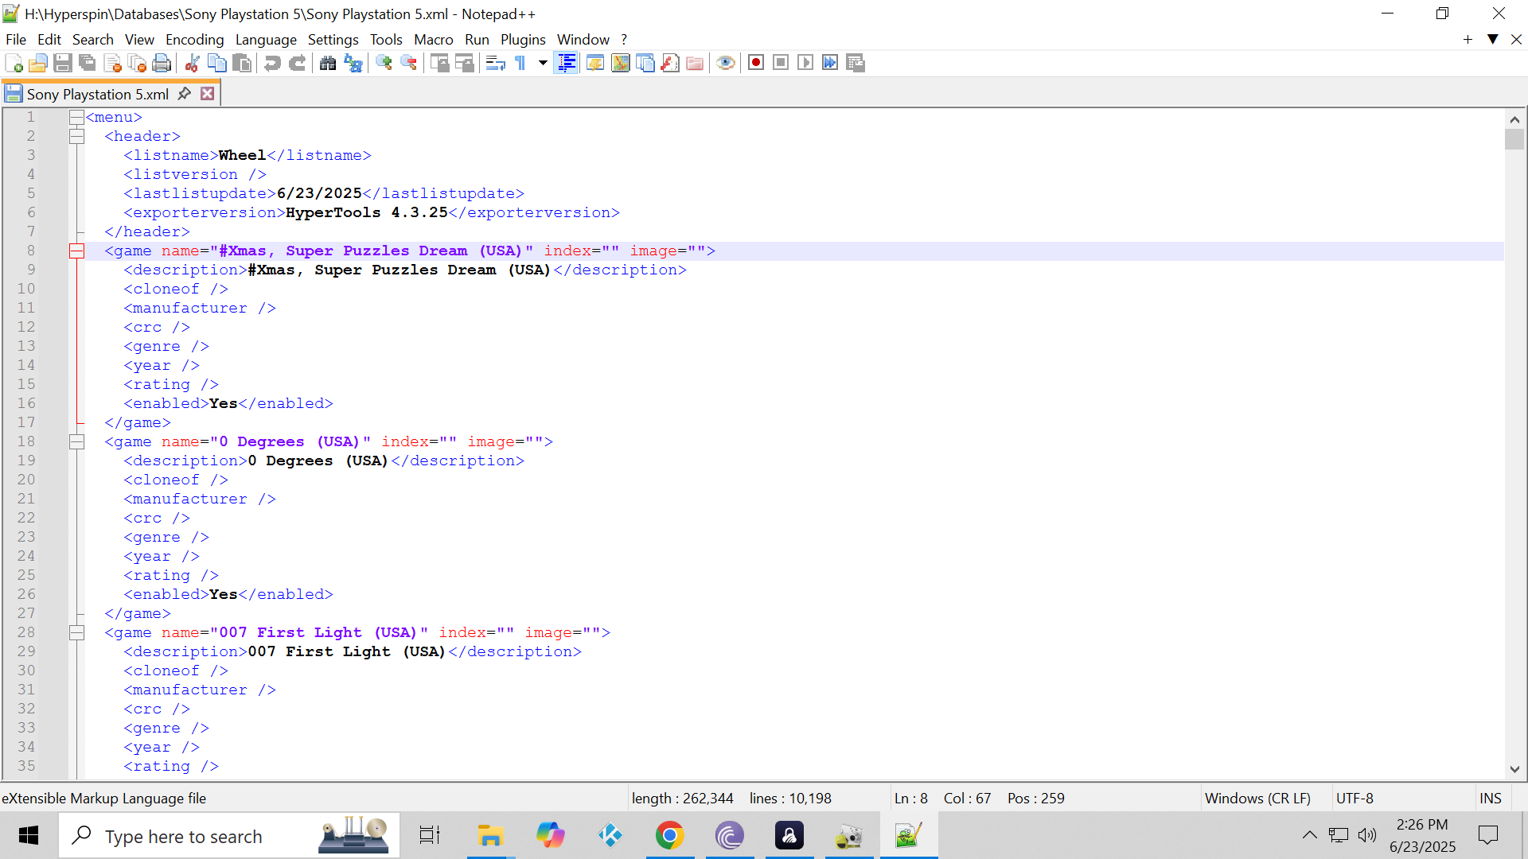The image size is (1528, 859).
Task: Toggle the Document List panel
Action: click(645, 63)
